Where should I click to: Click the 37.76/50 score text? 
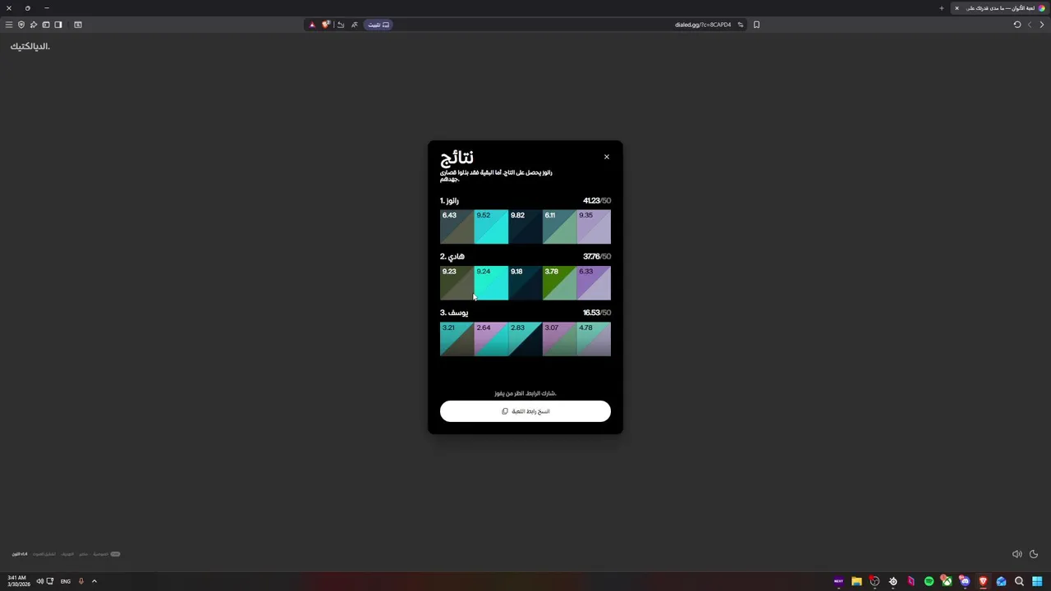597,256
